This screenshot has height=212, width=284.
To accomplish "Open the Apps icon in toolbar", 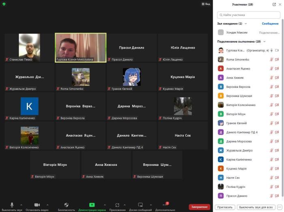I will pyautogui.click(x=117, y=205).
